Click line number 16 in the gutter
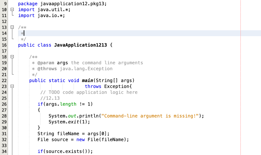 pos(4,45)
